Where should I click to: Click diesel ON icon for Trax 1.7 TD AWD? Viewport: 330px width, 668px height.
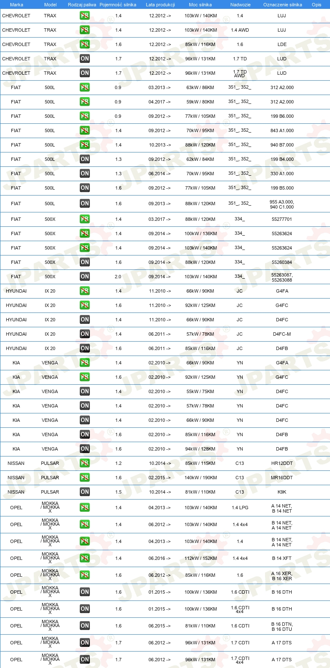point(85,73)
